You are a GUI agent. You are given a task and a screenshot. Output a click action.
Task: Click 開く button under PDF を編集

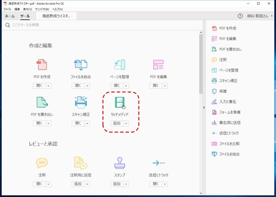point(156,86)
